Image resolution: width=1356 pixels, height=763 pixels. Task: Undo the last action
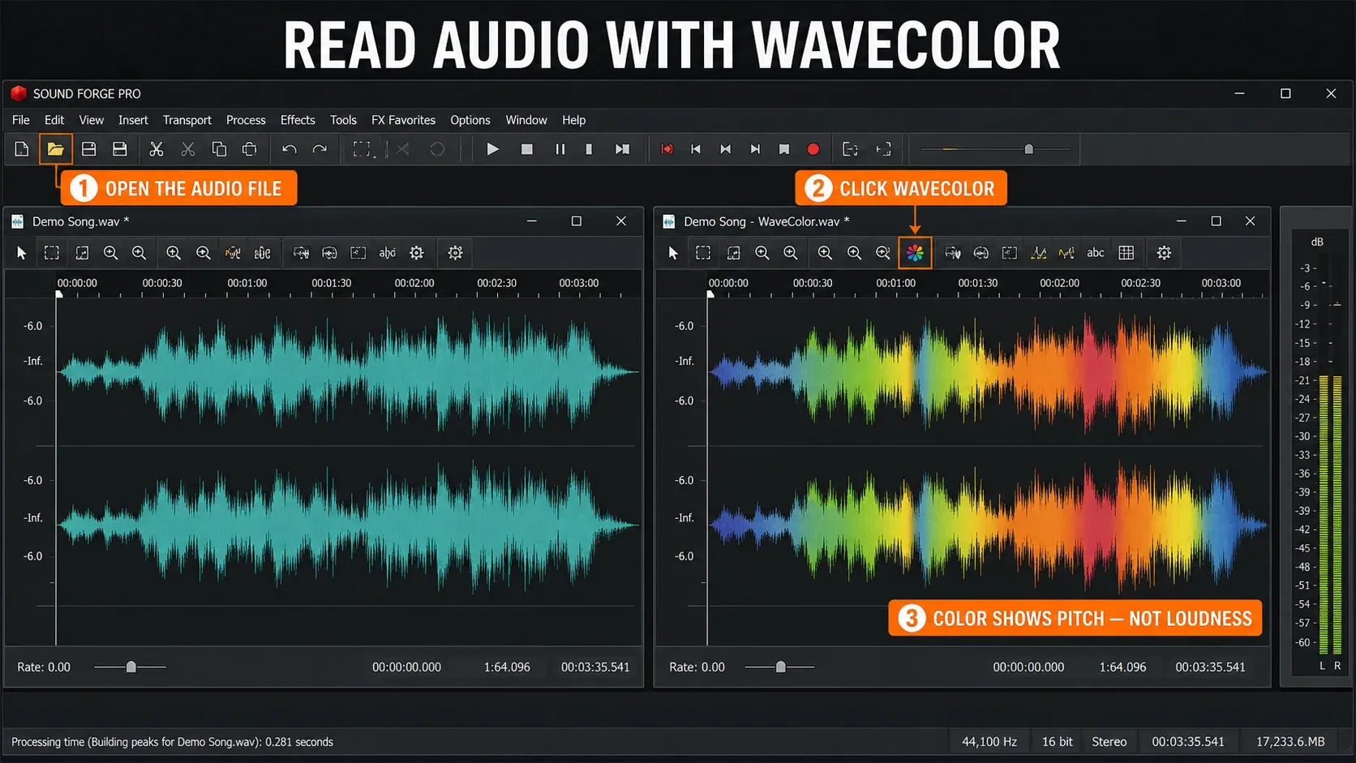(290, 149)
